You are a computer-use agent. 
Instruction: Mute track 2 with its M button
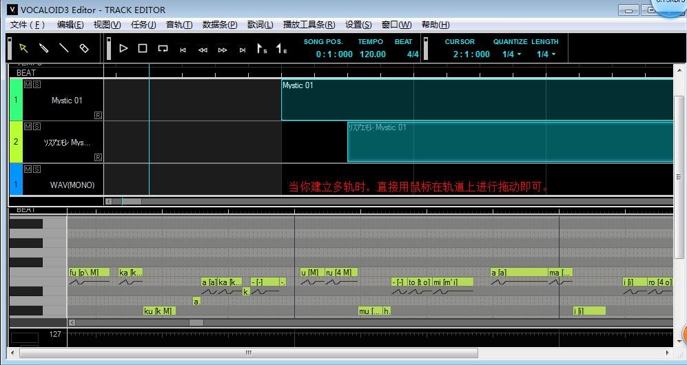click(28, 127)
